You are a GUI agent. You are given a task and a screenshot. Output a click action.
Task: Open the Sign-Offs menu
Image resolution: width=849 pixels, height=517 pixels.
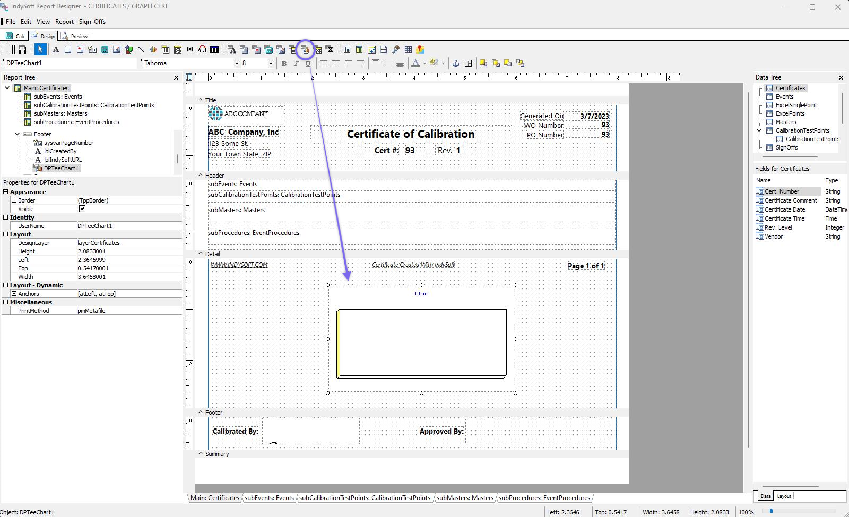click(x=92, y=22)
